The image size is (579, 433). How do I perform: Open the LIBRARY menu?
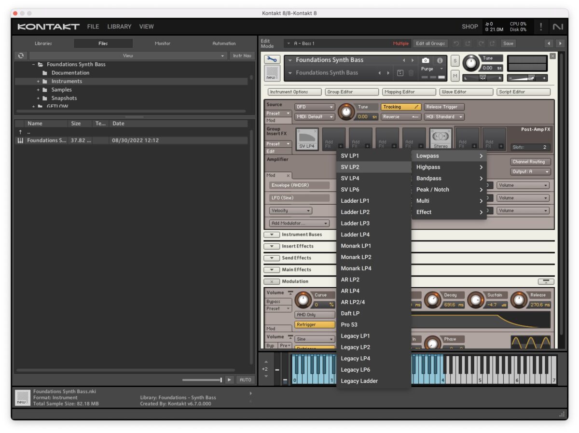[119, 27]
